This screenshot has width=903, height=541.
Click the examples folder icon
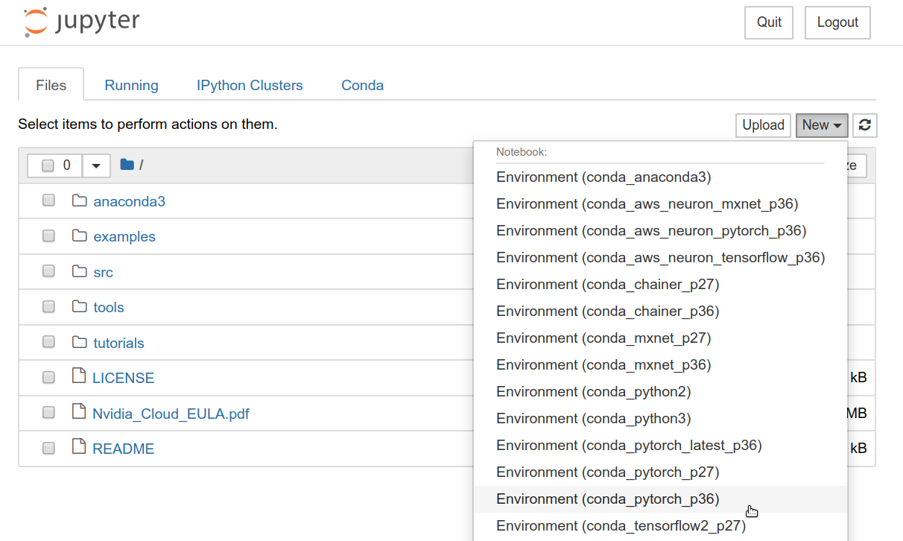click(80, 235)
